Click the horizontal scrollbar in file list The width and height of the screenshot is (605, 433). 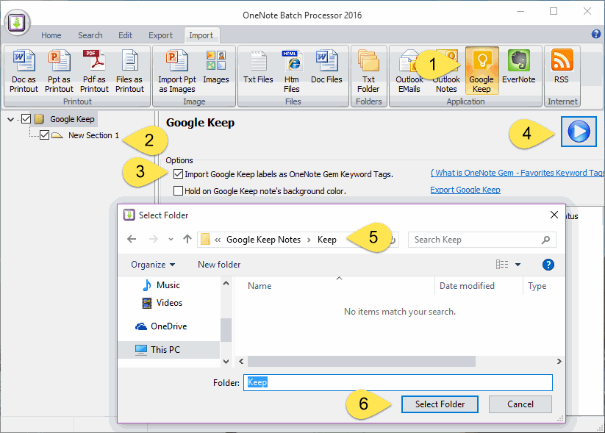[362, 361]
